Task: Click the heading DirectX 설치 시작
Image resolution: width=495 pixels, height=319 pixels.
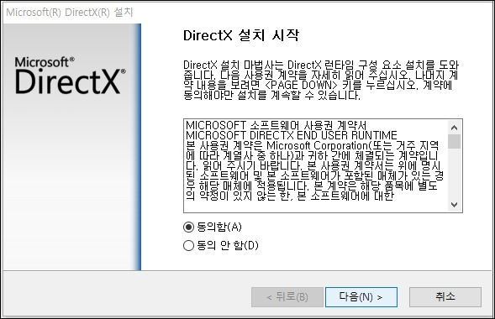Action: click(241, 35)
